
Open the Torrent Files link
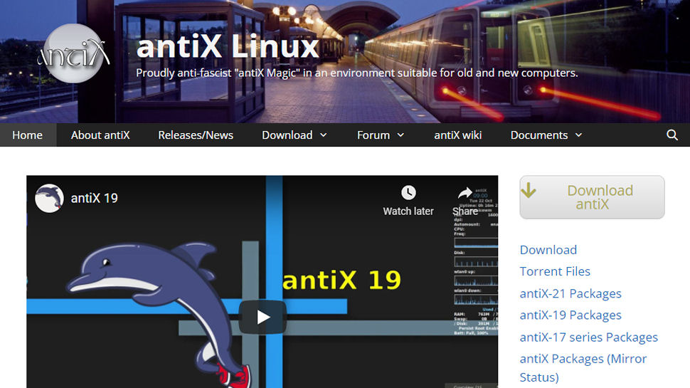pyautogui.click(x=555, y=271)
